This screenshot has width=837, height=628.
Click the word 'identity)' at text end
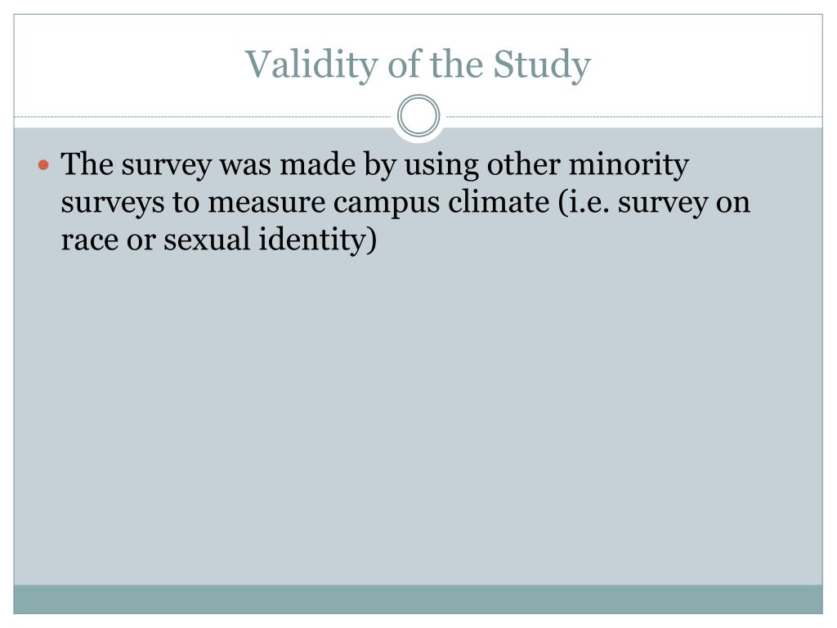pyautogui.click(x=318, y=240)
